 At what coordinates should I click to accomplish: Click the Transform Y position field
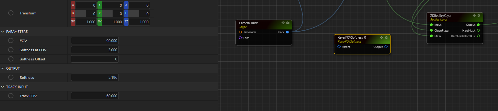113,5
